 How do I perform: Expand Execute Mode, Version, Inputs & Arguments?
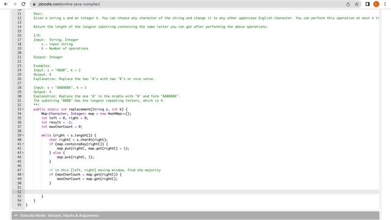tap(195, 216)
